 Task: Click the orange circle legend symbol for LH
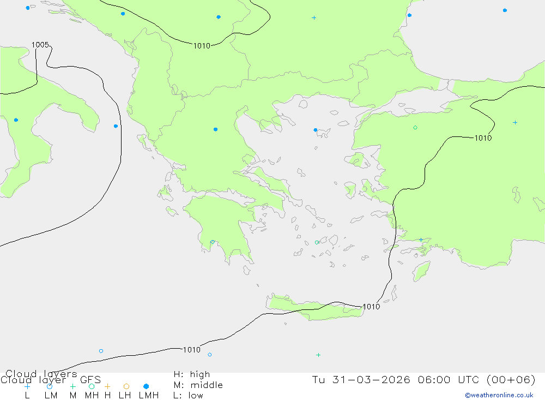click(126, 386)
